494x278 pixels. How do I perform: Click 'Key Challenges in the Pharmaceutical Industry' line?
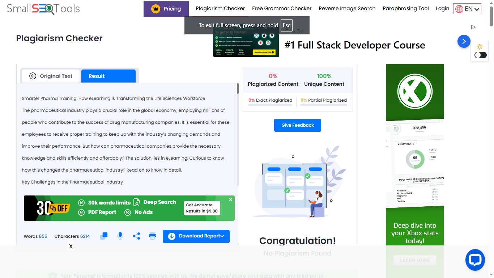[x=72, y=182]
